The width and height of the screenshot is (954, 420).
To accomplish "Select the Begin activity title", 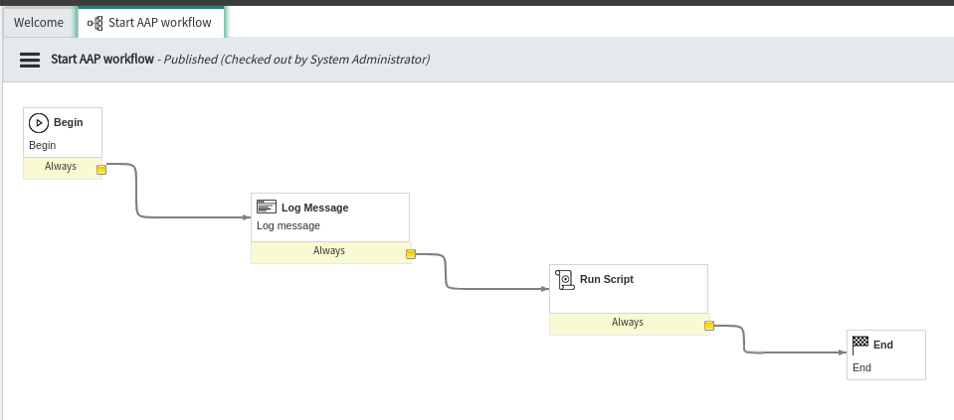I will pos(68,122).
